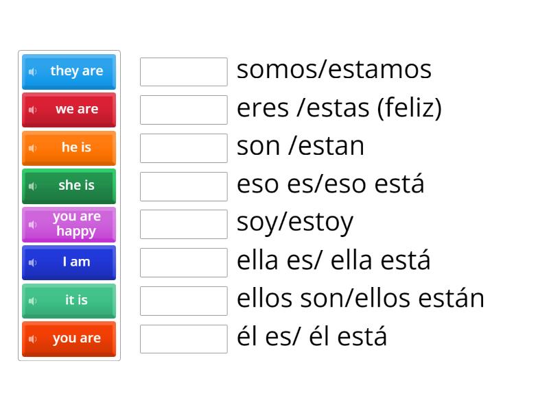This screenshot has width=549, height=411.
Task: Select the orange "he is" tile
Action: click(72, 148)
